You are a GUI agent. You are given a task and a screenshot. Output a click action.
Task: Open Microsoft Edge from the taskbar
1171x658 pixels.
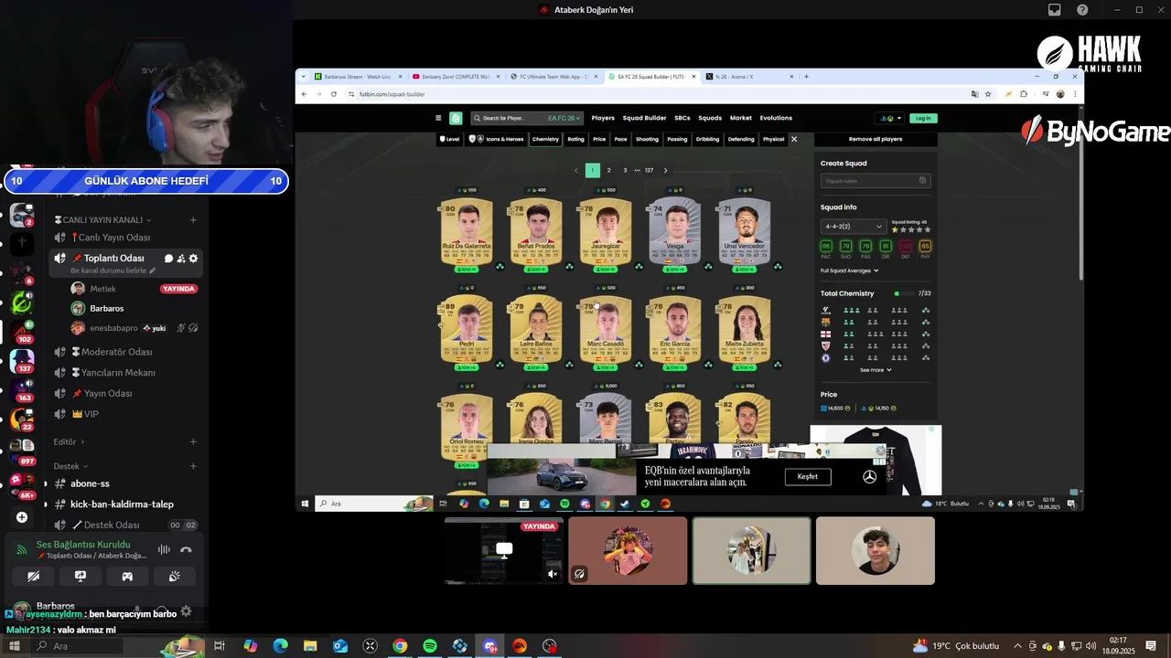(x=281, y=646)
